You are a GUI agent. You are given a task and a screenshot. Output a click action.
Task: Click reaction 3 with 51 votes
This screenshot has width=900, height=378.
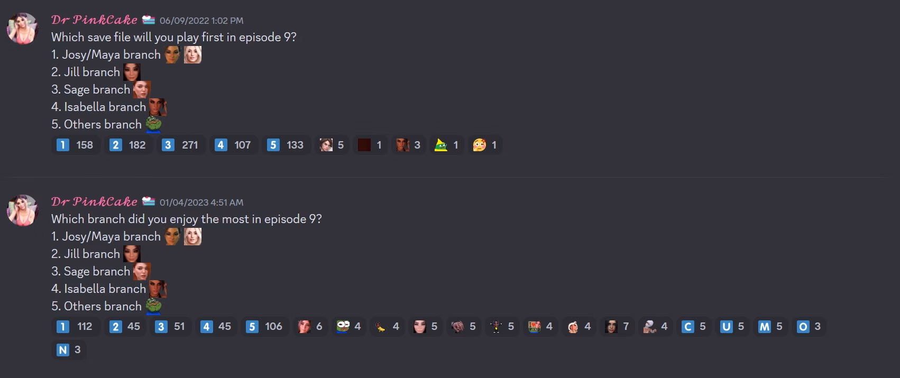[171, 327]
